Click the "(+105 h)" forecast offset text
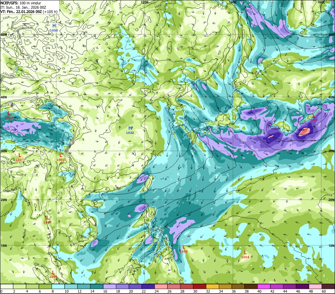Viewport: 335px width, 294px height. pyautogui.click(x=50, y=11)
